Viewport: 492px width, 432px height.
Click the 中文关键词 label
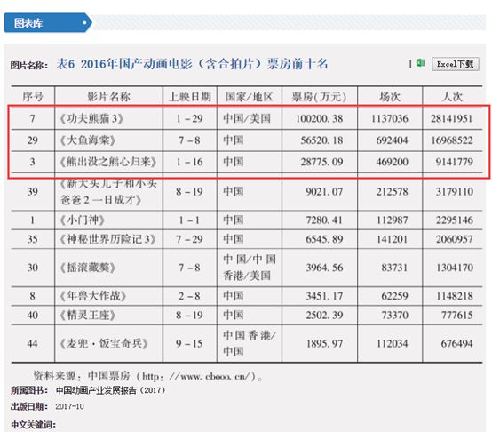tap(33, 425)
